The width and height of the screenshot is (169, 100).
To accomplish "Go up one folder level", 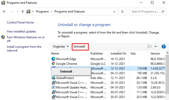I will 23,11.
